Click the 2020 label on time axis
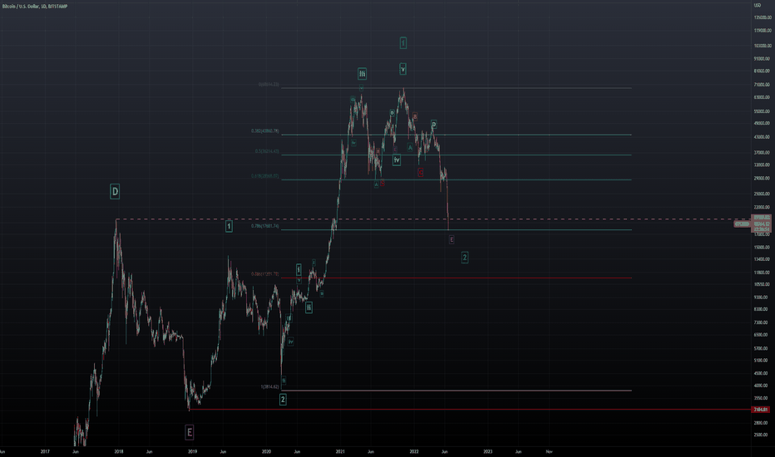 266,451
